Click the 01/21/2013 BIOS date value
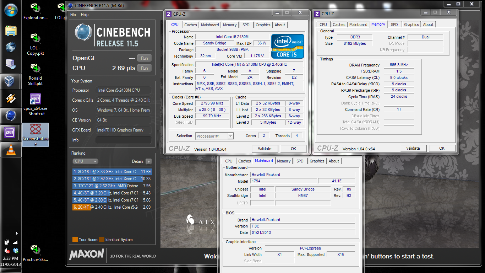 (x=303, y=232)
